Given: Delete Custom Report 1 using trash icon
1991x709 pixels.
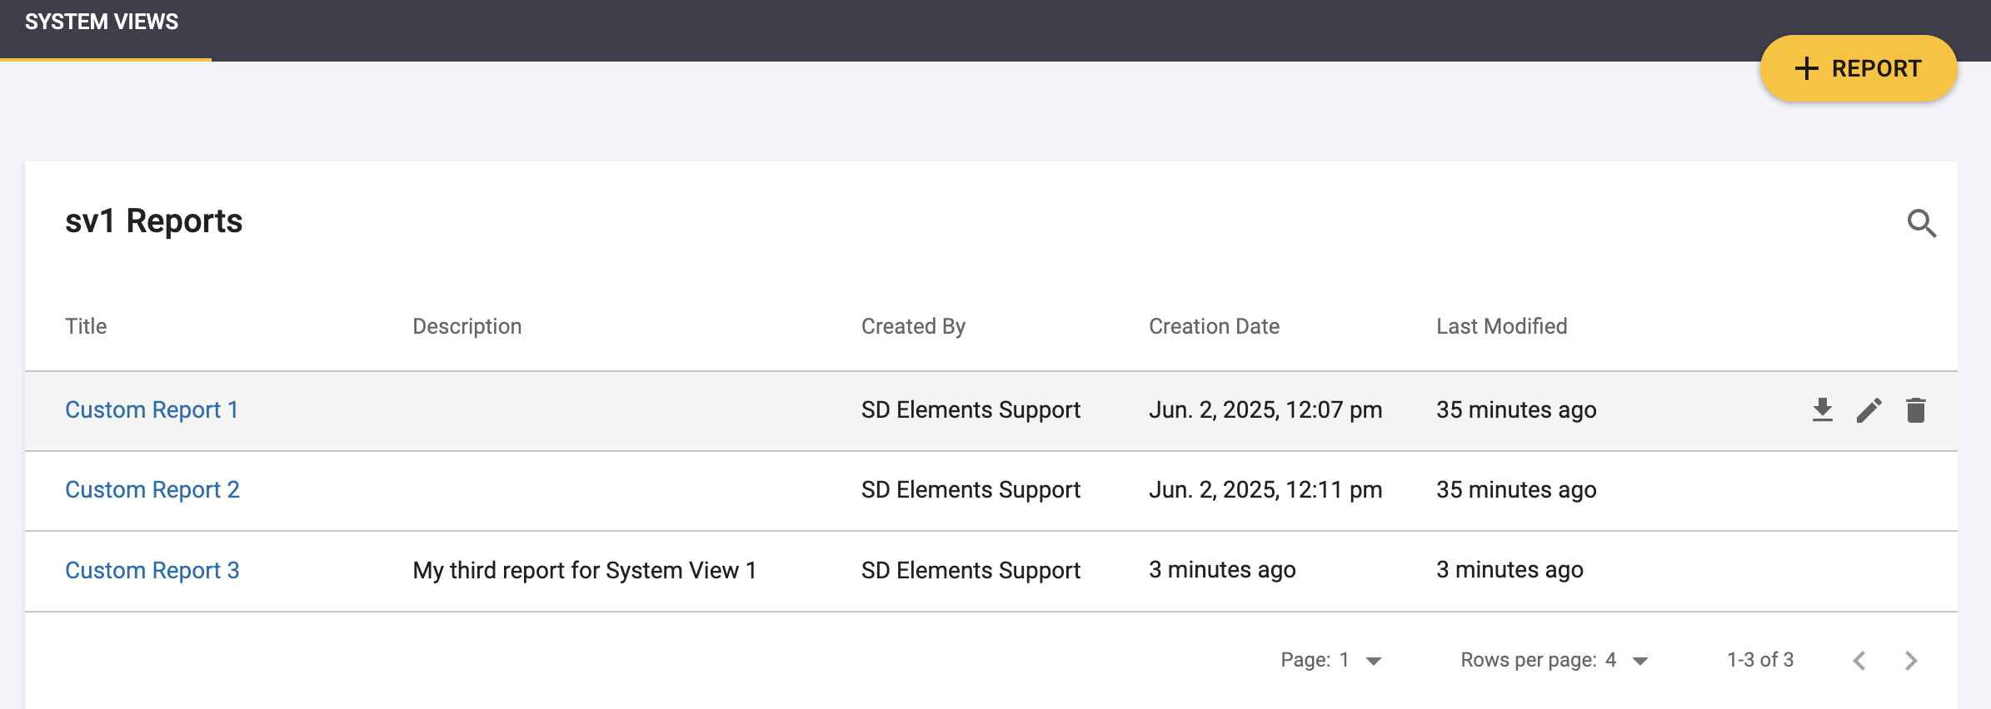Looking at the screenshot, I should coord(1915,409).
